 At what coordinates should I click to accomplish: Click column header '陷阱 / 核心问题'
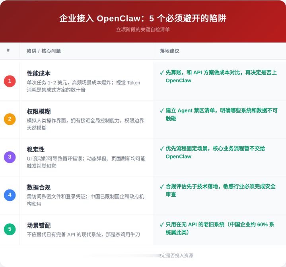point(44,51)
